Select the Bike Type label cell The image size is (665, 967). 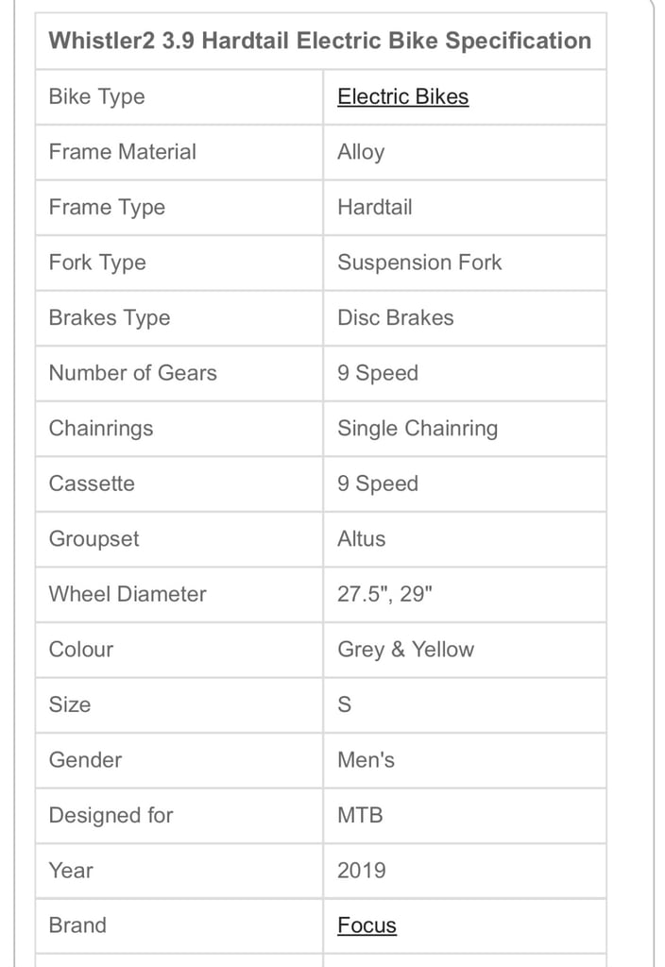(179, 97)
